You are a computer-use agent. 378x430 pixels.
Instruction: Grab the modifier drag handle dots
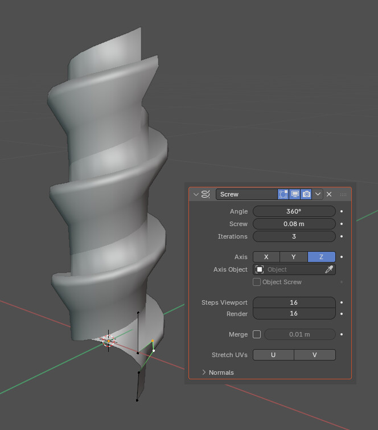pyautogui.click(x=343, y=194)
